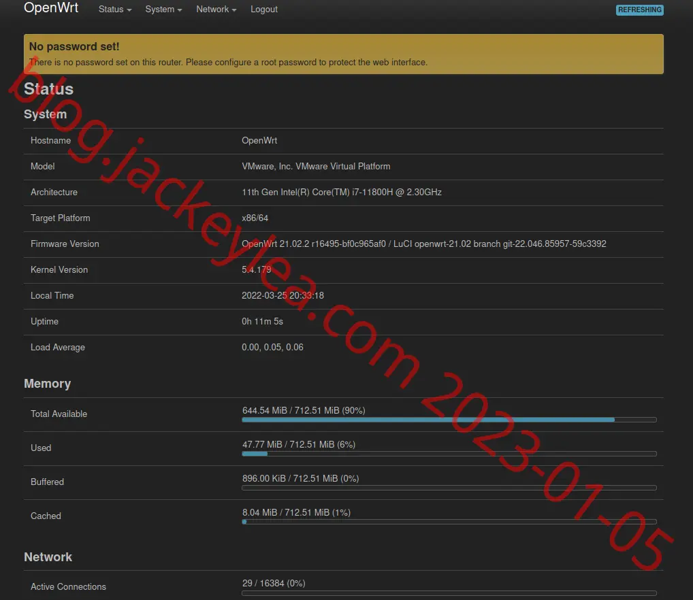Click the OpenWrt brand logo
The image size is (693, 600).
pos(51,8)
